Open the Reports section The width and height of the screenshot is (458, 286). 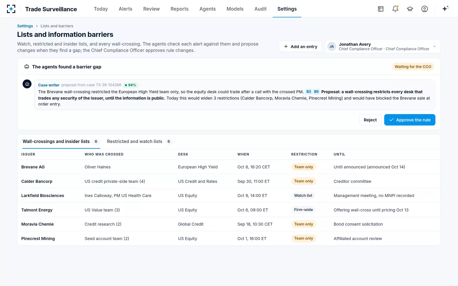[x=180, y=9]
